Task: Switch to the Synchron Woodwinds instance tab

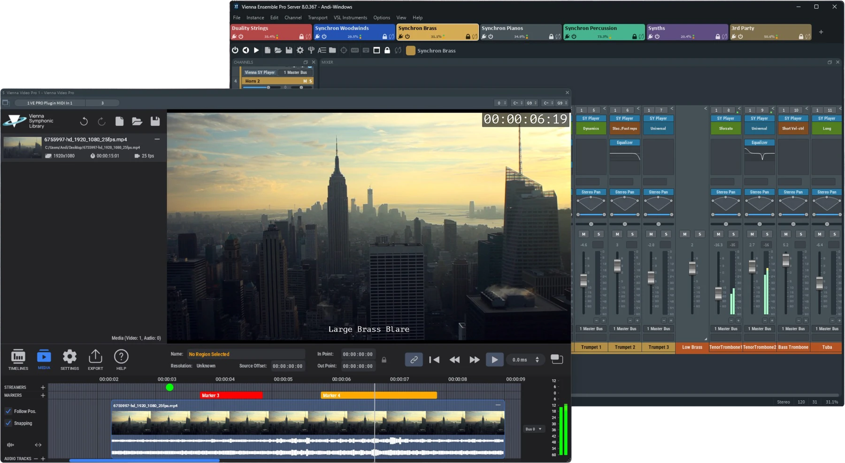Action: (x=354, y=32)
